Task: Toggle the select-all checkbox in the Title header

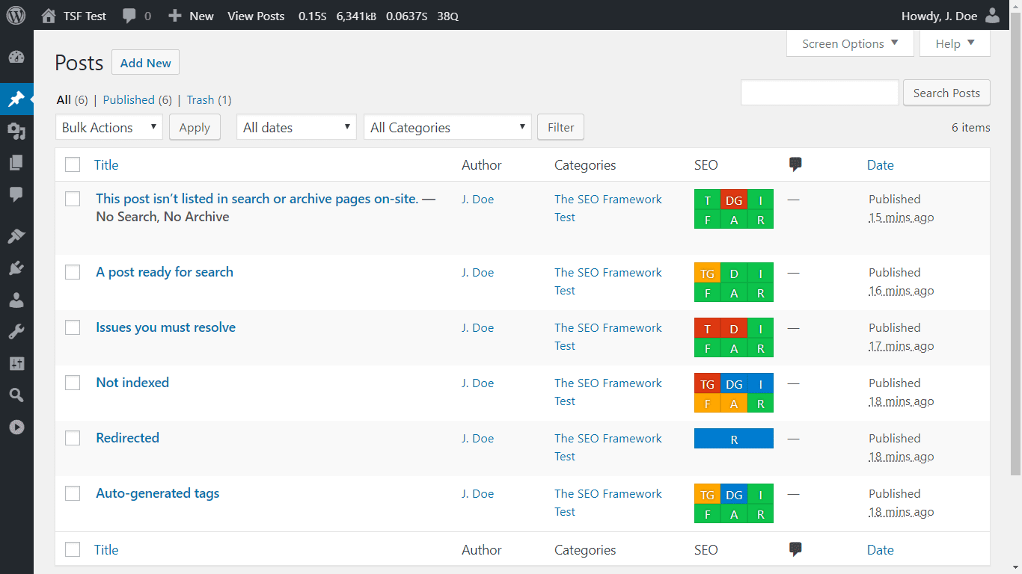Action: pyautogui.click(x=73, y=164)
